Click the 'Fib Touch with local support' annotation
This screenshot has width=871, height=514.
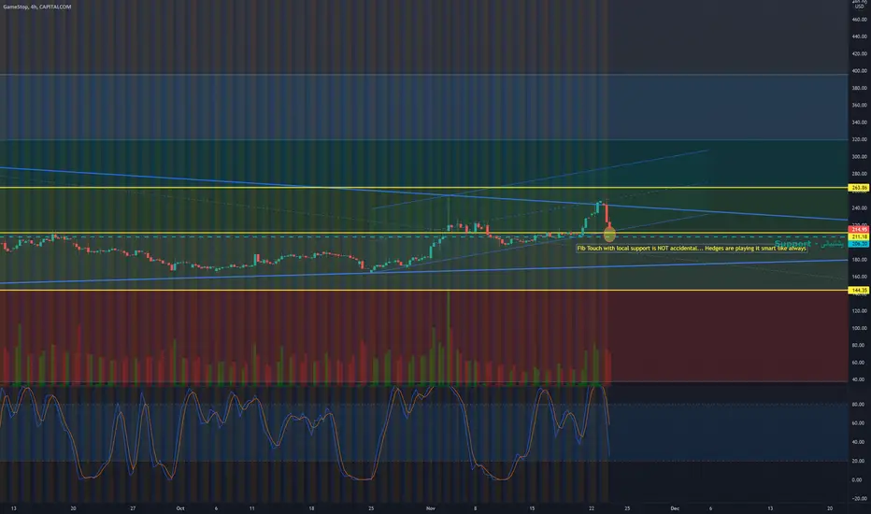(691, 249)
